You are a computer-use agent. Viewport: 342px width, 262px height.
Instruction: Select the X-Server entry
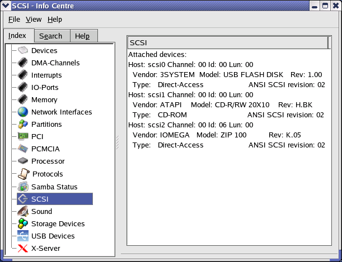click(x=45, y=248)
